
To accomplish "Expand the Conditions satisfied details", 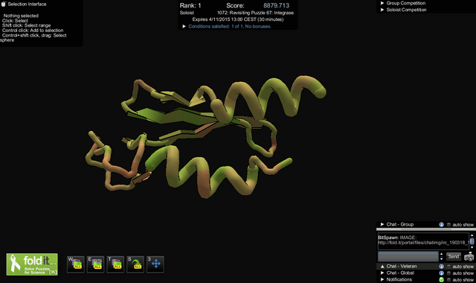I will coord(184,27).
